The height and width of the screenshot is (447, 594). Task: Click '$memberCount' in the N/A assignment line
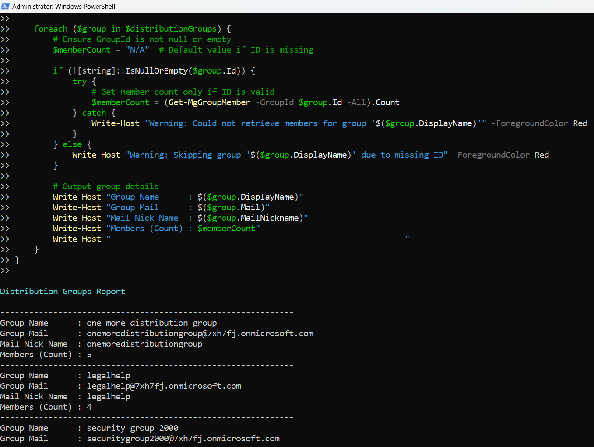pos(82,50)
